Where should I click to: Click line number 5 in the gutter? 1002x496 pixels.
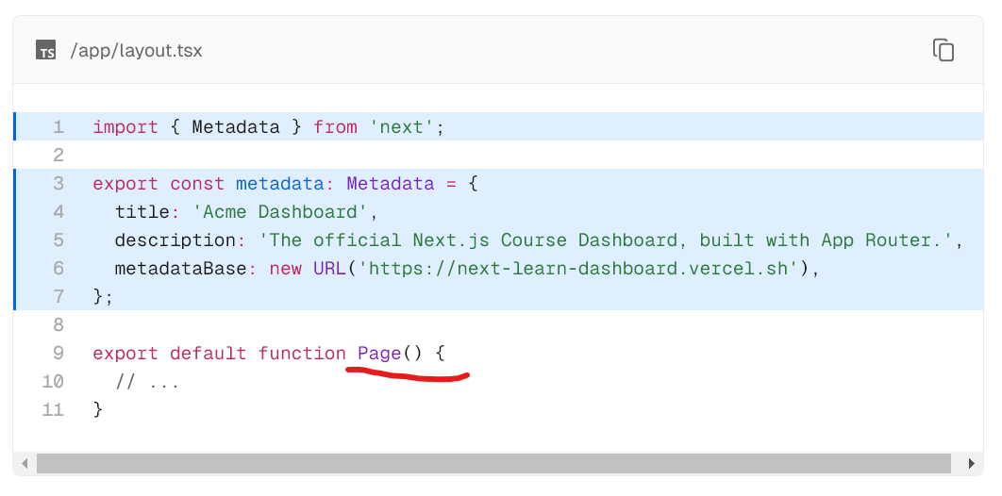tap(58, 240)
